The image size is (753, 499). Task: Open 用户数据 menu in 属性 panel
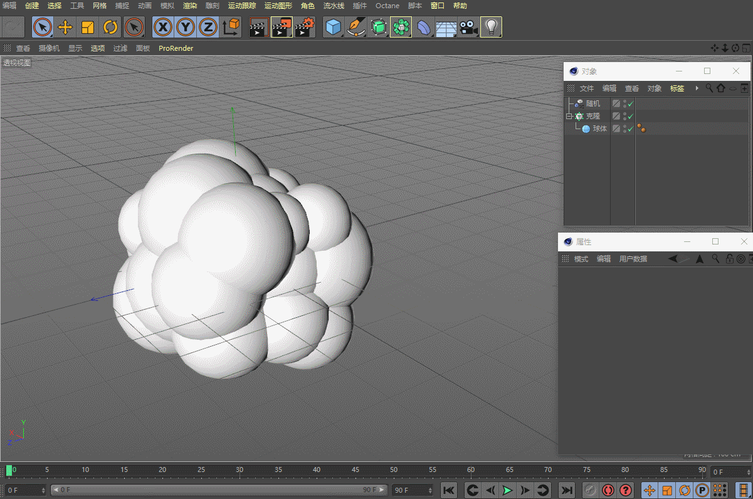[633, 259]
